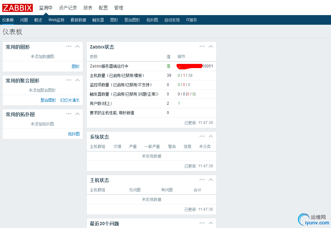Image resolution: width=331 pixels, height=228 pixels.
Task: Open options menu of Zabbix状态 widget
Action: (202, 46)
